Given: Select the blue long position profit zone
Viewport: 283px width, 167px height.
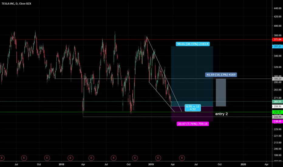Looking at the screenshot, I should click(192, 76).
